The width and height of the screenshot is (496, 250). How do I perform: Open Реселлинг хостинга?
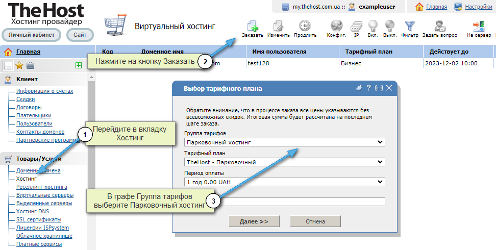click(x=42, y=187)
